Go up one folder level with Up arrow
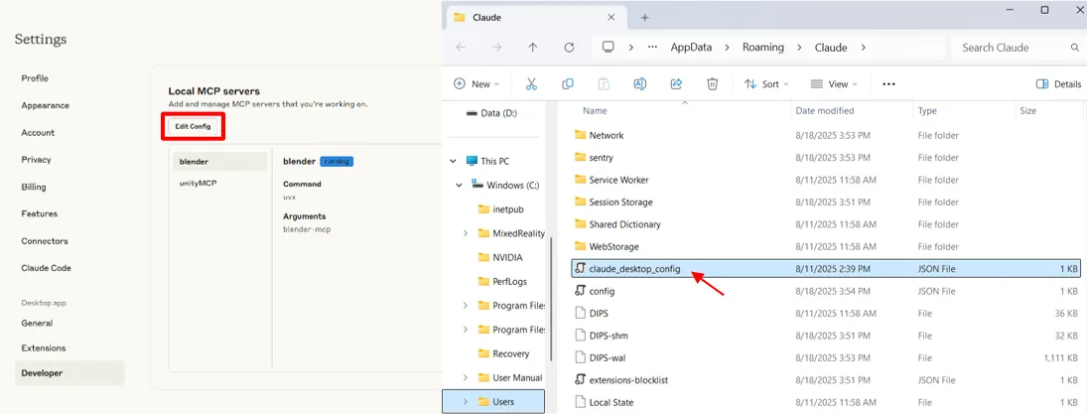This screenshot has height=414, width=1087. 533,48
